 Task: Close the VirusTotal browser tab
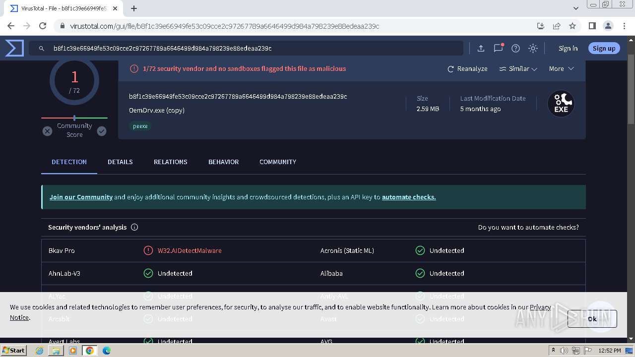point(115,8)
